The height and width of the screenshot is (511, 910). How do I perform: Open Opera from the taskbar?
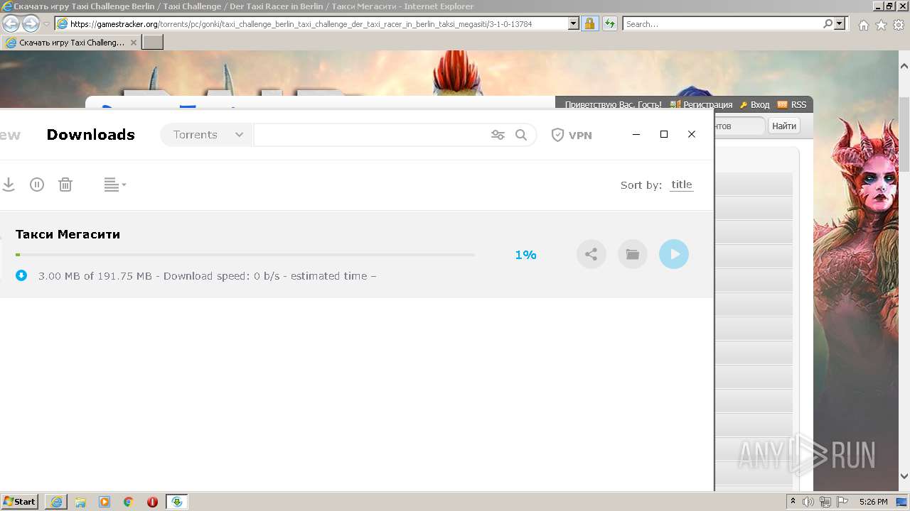coord(152,502)
